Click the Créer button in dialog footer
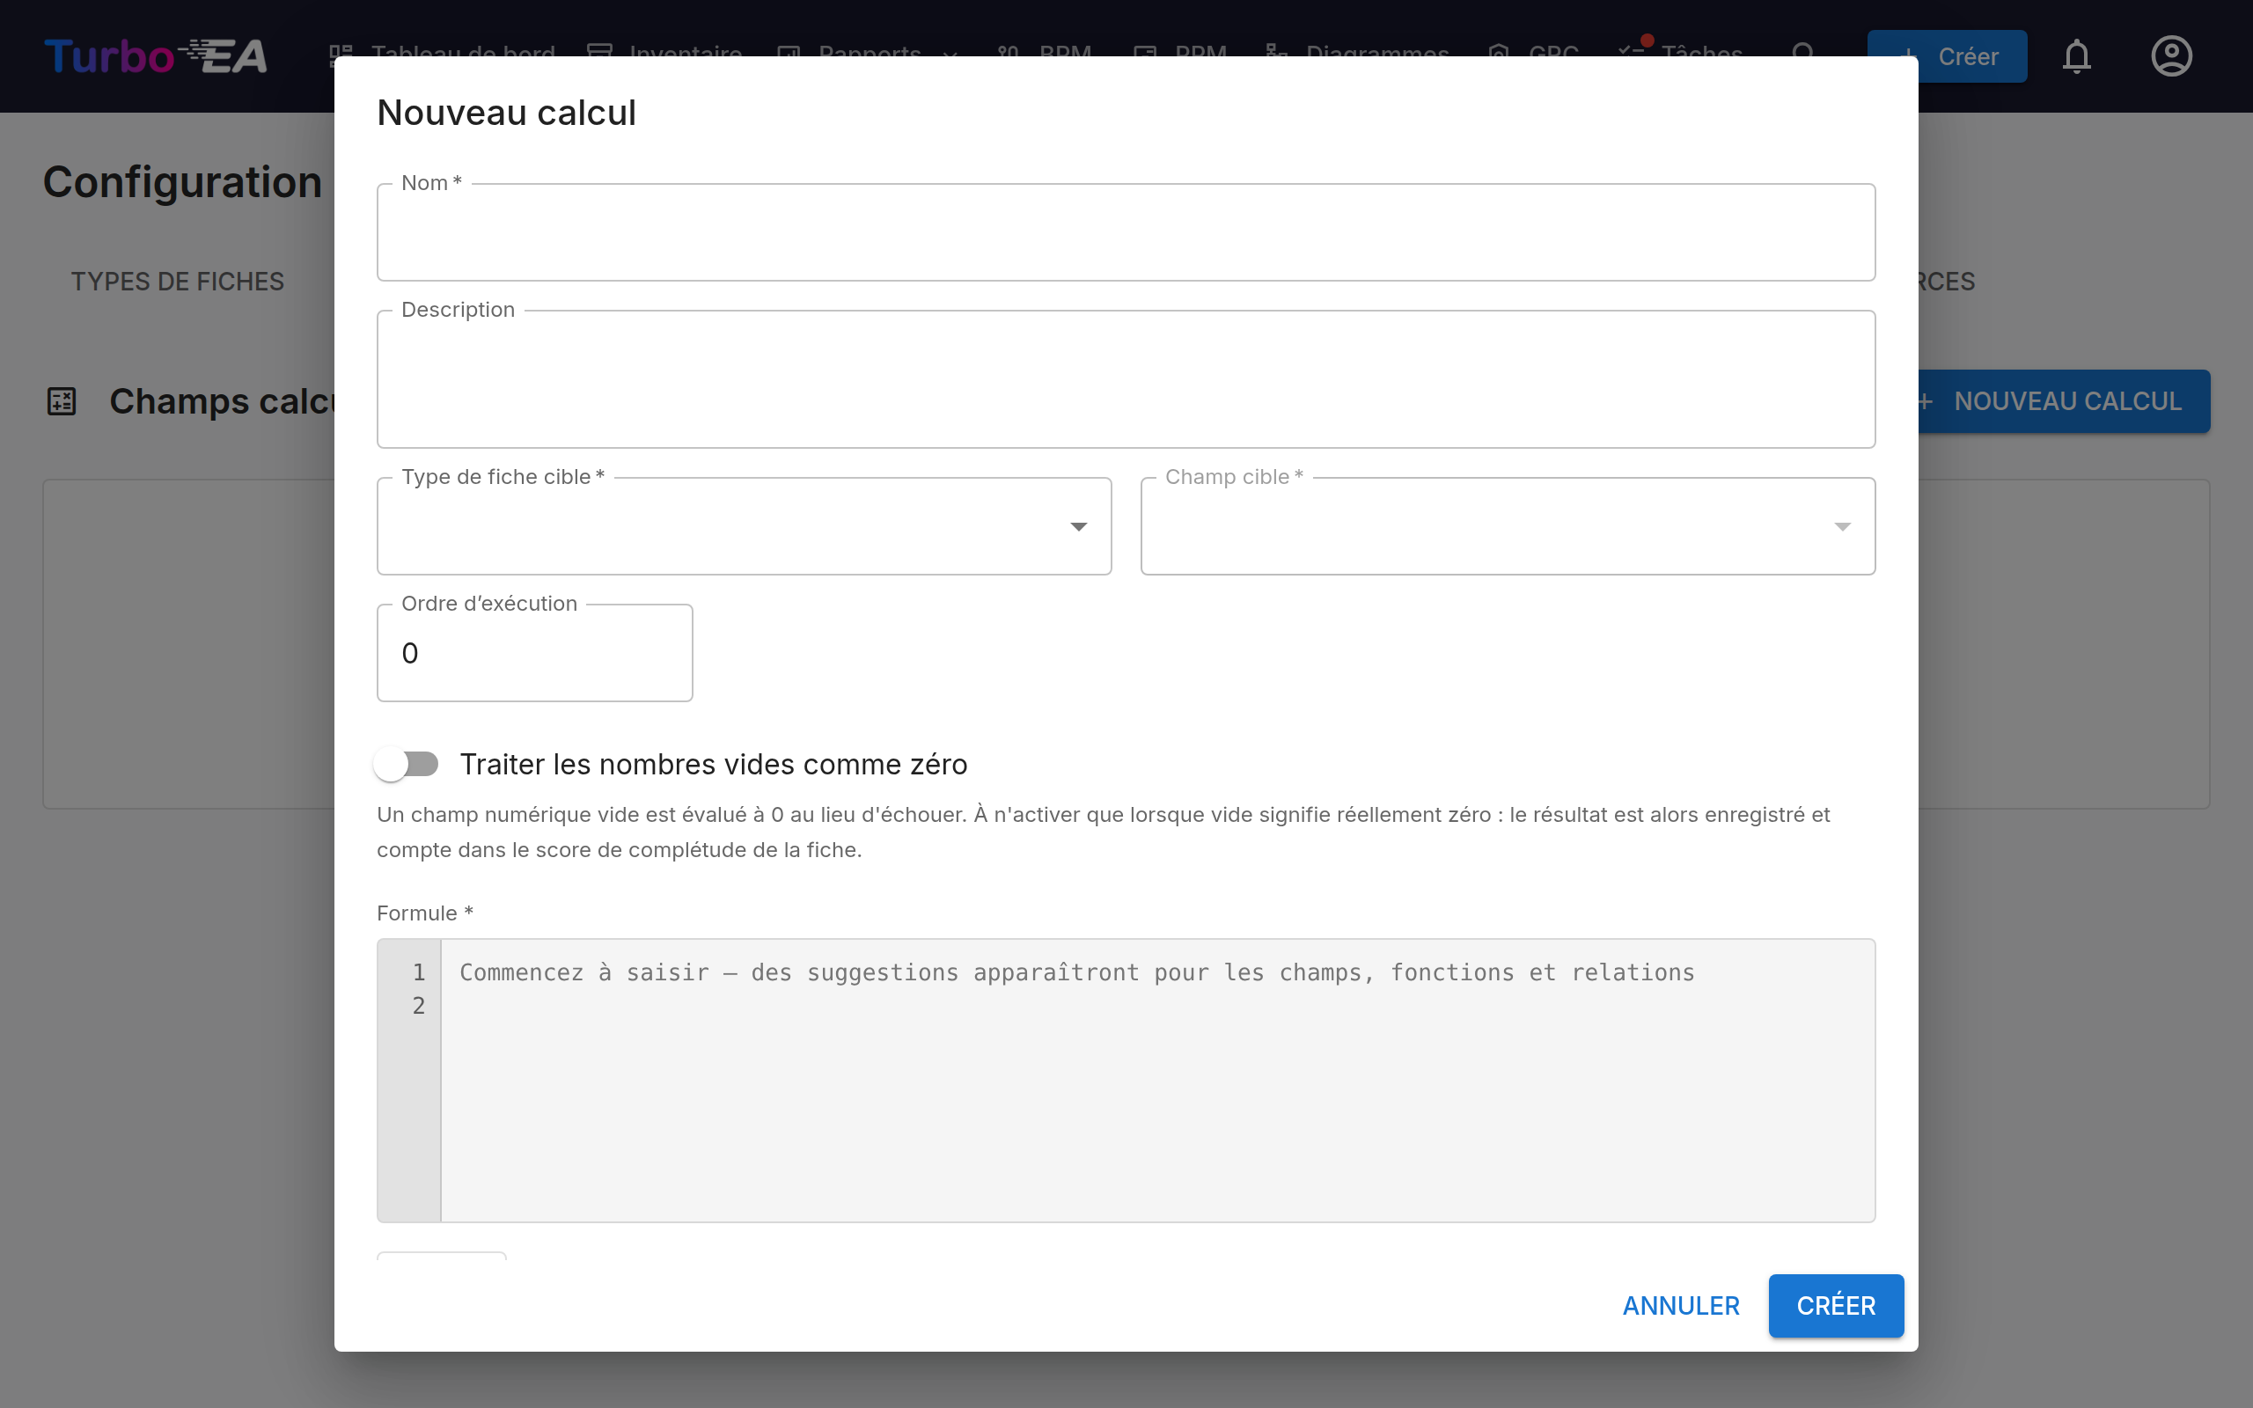Screen dimensions: 2253x1408 1836,1306
